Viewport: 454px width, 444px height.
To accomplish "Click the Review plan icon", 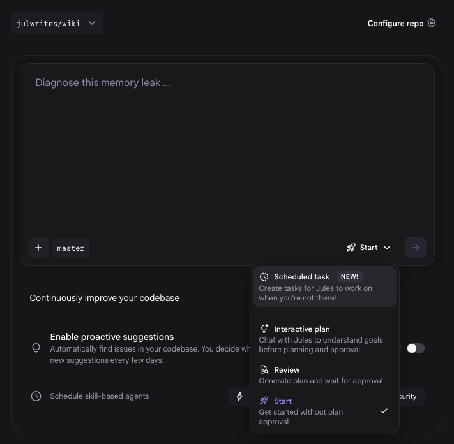I will coord(264,370).
